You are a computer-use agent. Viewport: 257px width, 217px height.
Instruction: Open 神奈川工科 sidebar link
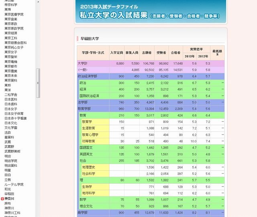(12, 213)
